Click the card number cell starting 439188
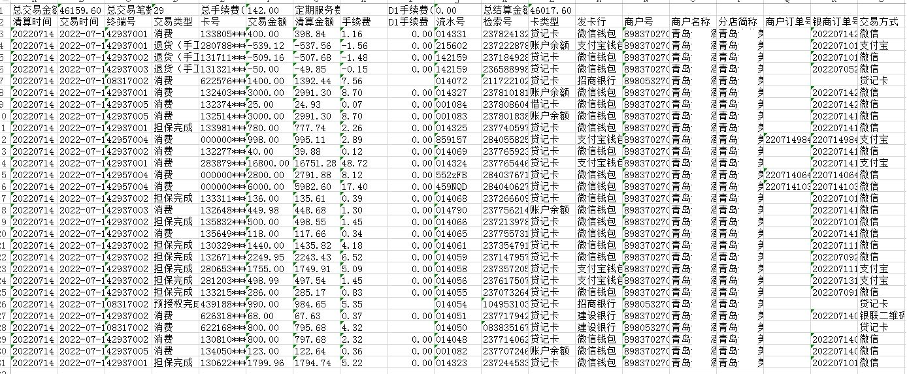Viewport: 907px width, 374px height. coord(222,304)
